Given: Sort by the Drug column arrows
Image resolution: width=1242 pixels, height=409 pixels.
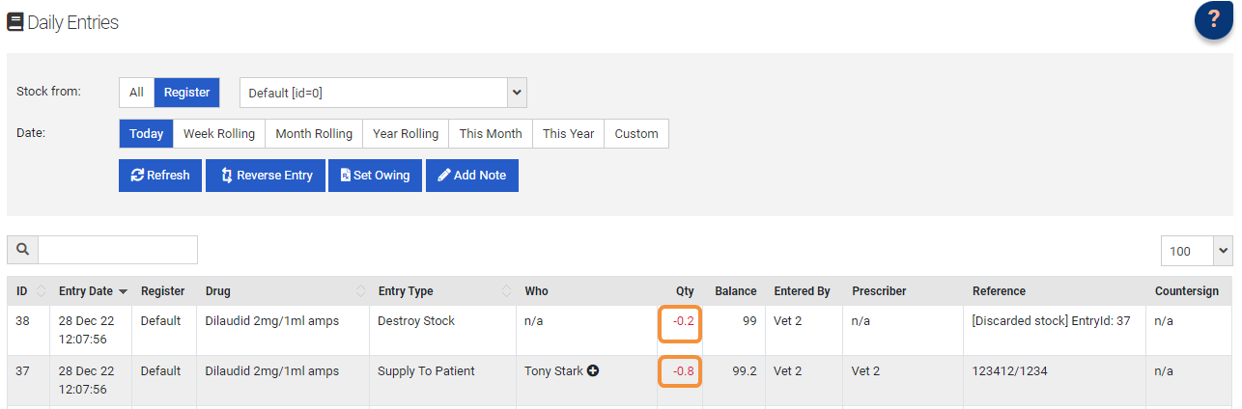Looking at the screenshot, I should [x=361, y=291].
